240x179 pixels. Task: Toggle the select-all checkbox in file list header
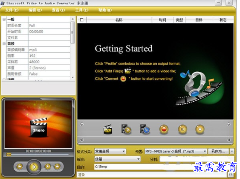point(82,20)
